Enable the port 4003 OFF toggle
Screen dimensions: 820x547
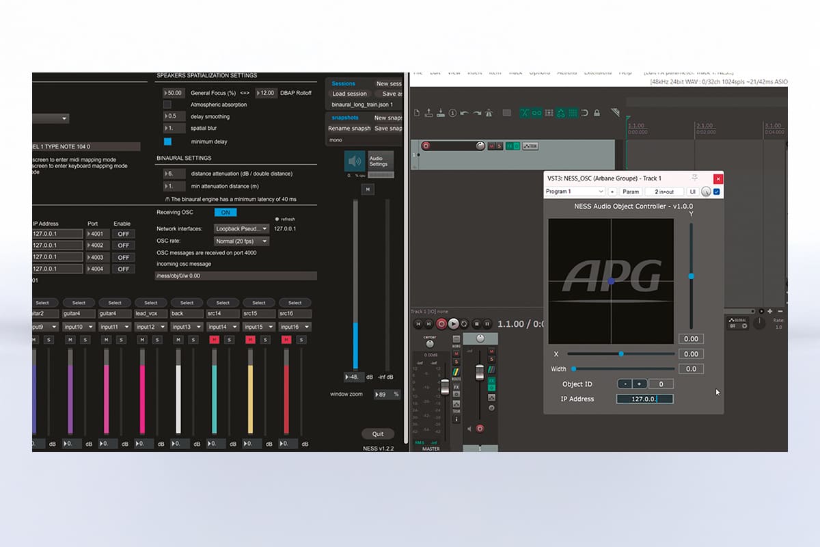coord(123,257)
